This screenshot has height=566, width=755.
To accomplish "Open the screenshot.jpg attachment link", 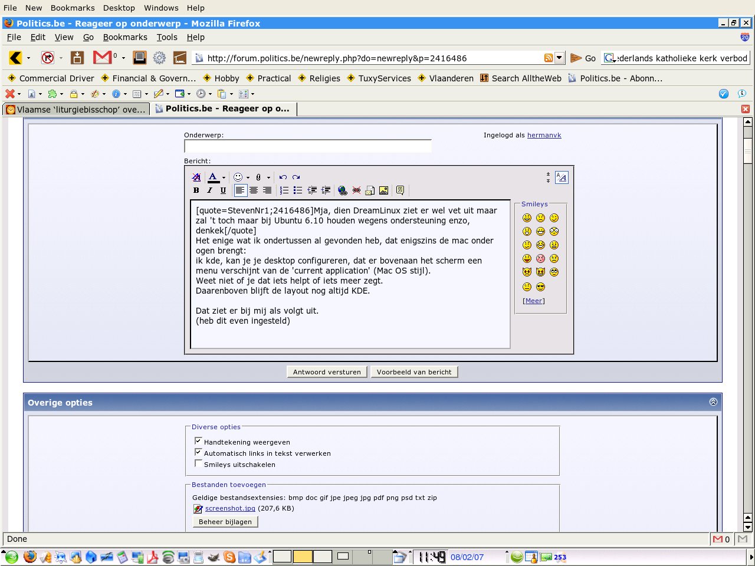I will pyautogui.click(x=230, y=508).
